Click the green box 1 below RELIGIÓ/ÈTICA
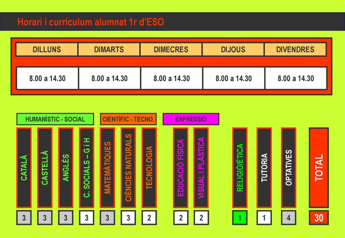Viewport: 345px width, 238px height. click(240, 218)
